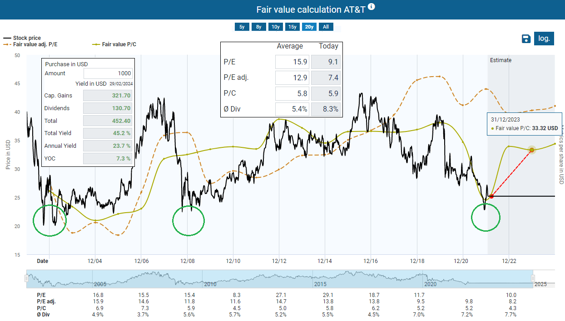The width and height of the screenshot is (565, 321).
Task: Click the 2025 label in the navigator
Action: (540, 284)
